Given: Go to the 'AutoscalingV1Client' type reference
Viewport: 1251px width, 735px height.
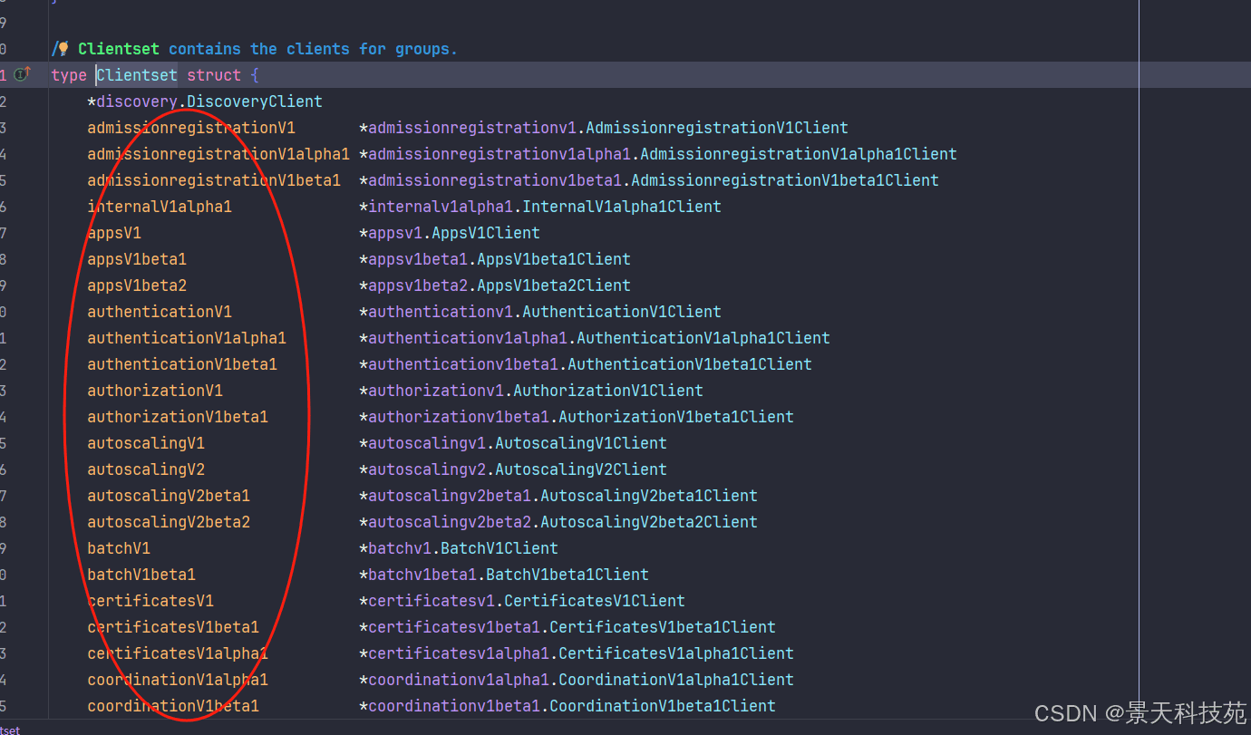Looking at the screenshot, I should pos(581,443).
